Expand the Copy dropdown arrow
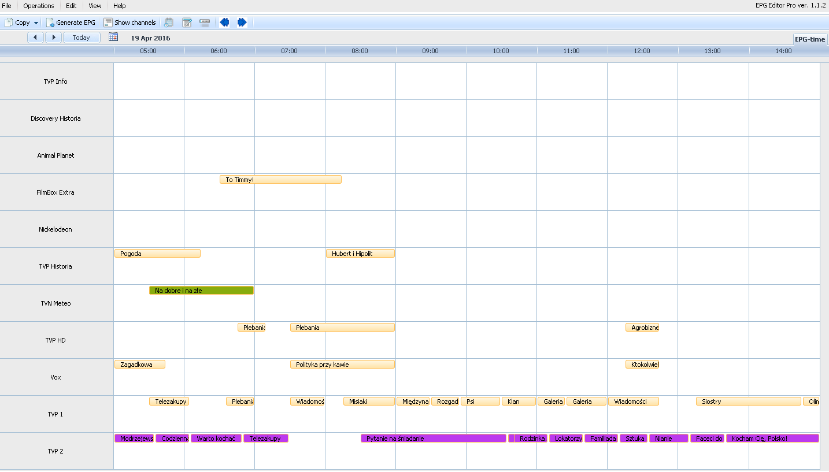The height and width of the screenshot is (472, 829). tap(36, 23)
